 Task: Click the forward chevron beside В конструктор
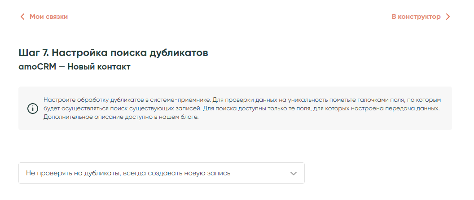[x=448, y=17]
